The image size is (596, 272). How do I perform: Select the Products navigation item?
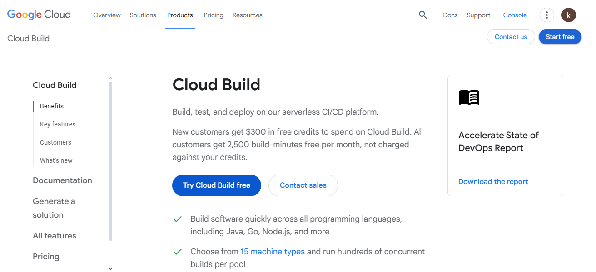pos(180,15)
